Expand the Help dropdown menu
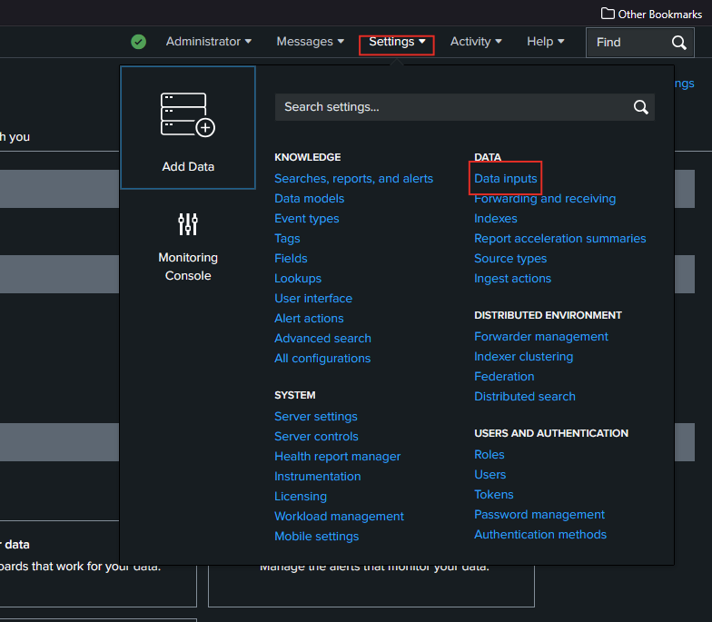The height and width of the screenshot is (622, 712). click(x=545, y=42)
